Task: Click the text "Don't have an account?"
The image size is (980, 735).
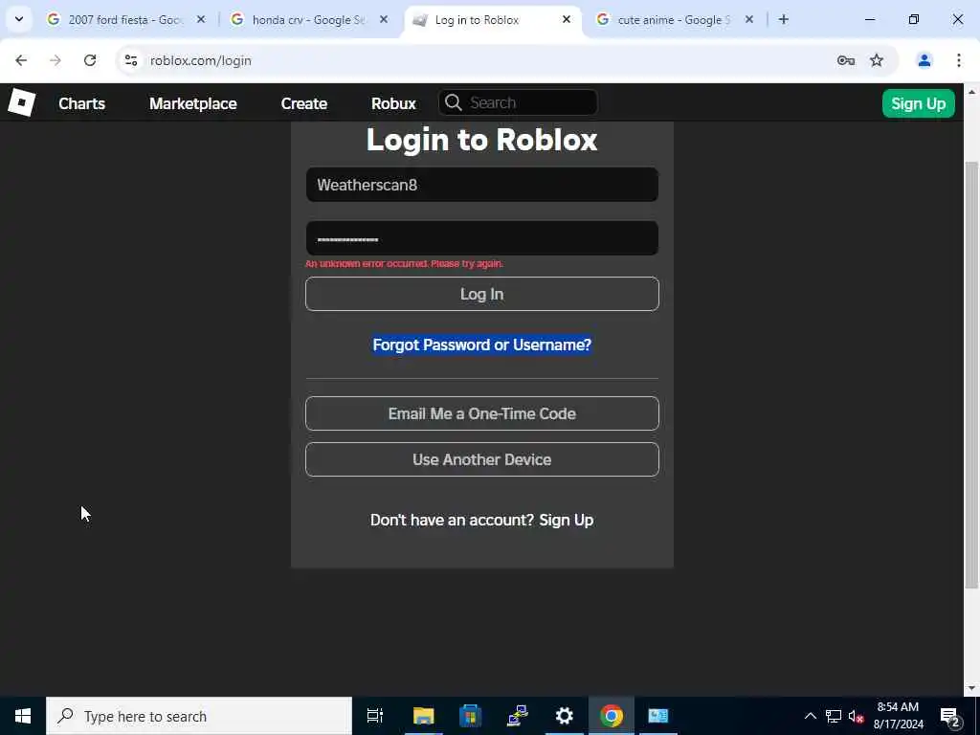Action: (452, 520)
